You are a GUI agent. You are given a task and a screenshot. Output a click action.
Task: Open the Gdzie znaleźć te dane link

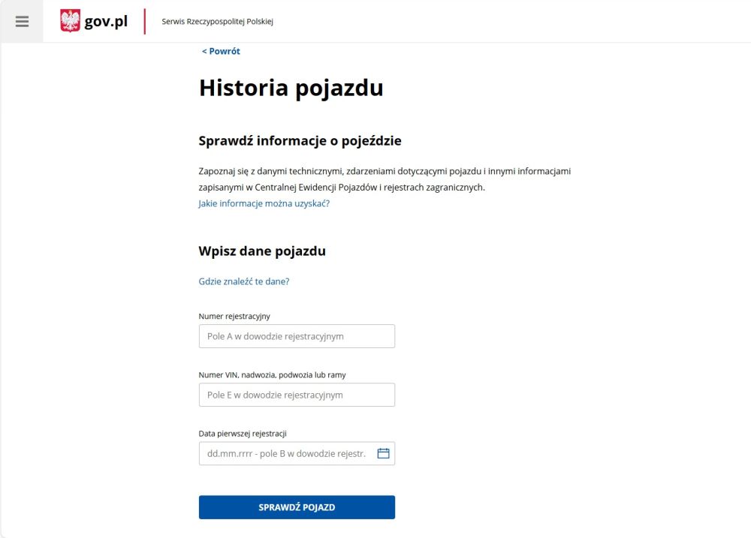click(x=244, y=281)
